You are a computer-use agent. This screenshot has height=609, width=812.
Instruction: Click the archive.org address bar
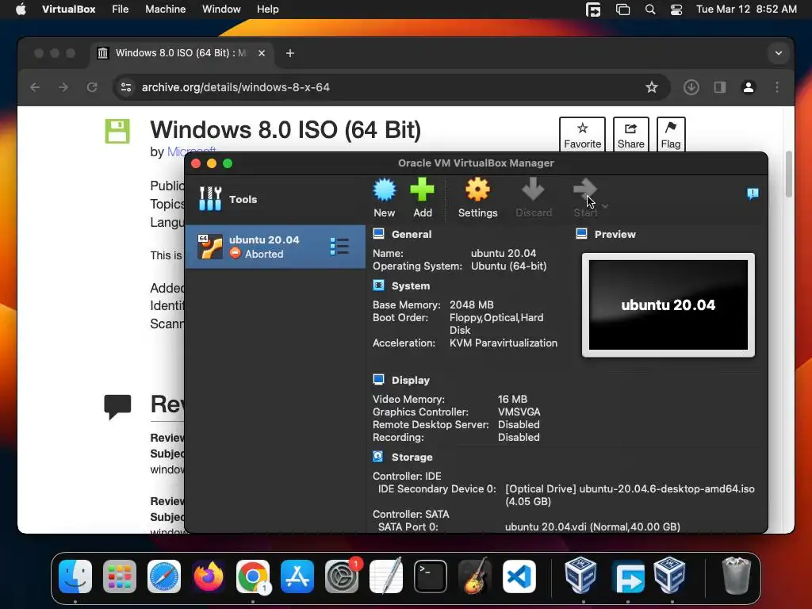(391, 87)
